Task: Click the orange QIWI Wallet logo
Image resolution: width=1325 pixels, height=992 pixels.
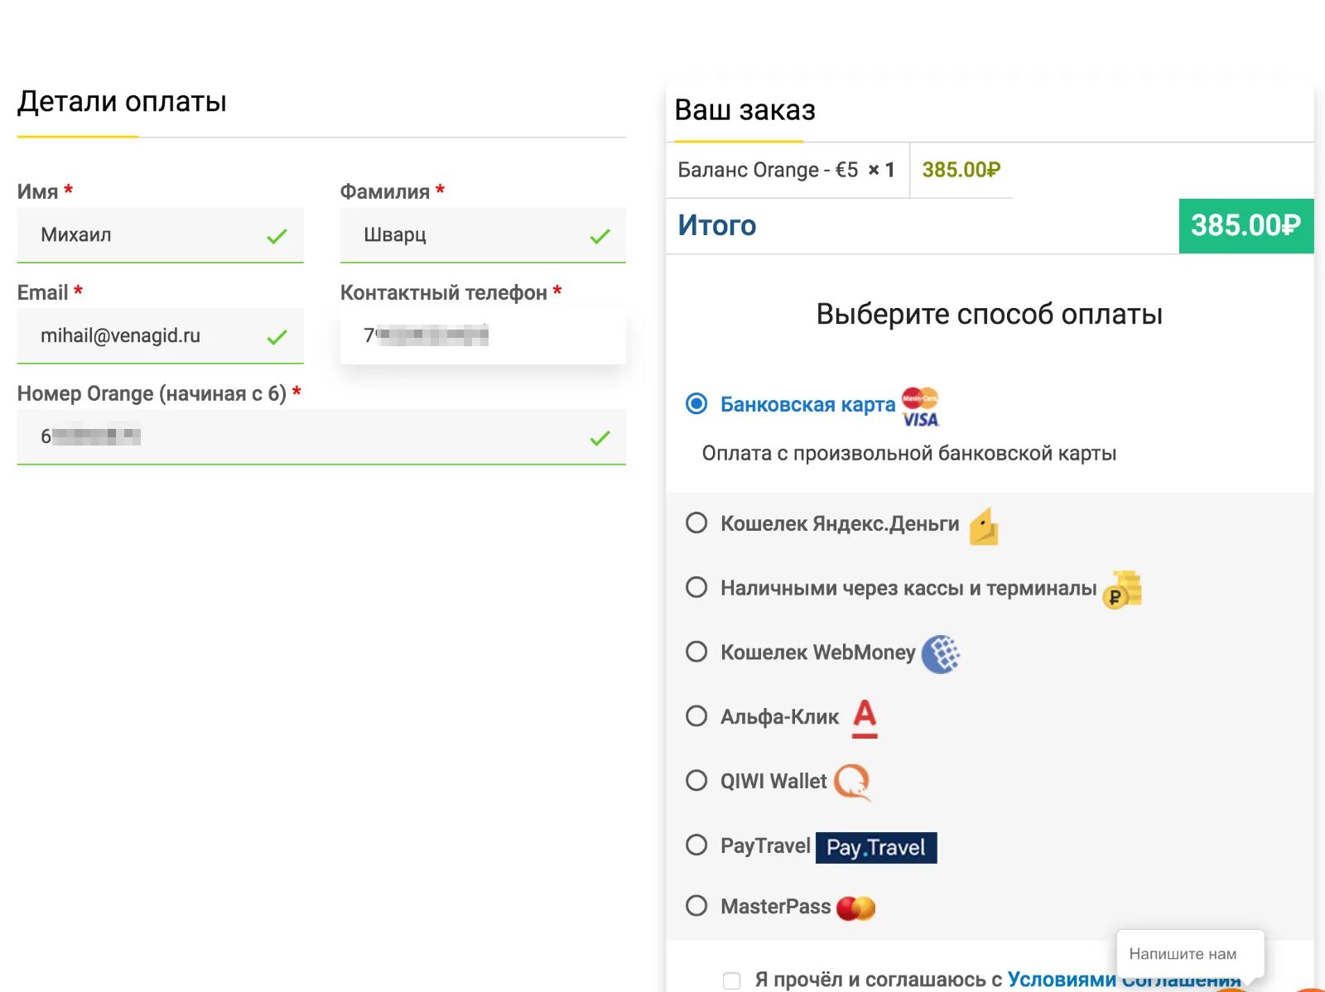Action: (852, 783)
